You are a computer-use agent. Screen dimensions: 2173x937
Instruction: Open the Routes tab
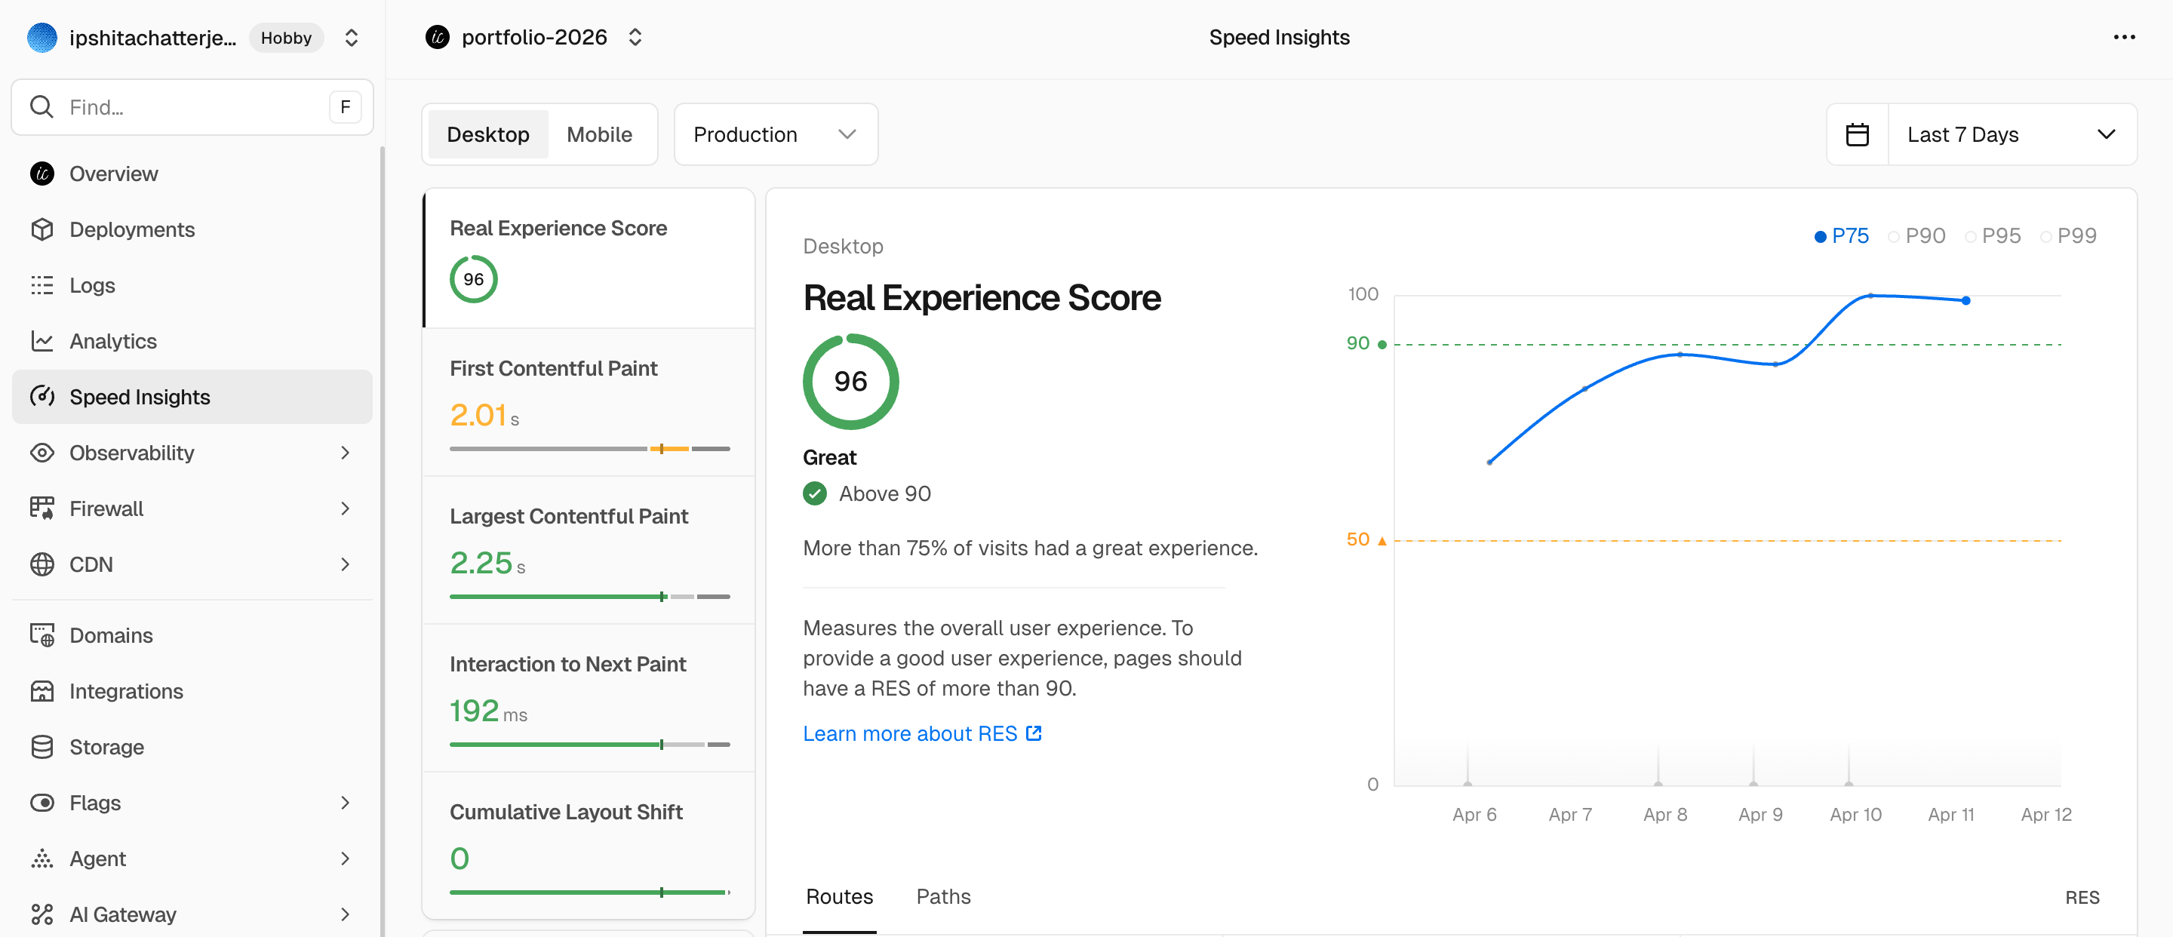tap(839, 896)
